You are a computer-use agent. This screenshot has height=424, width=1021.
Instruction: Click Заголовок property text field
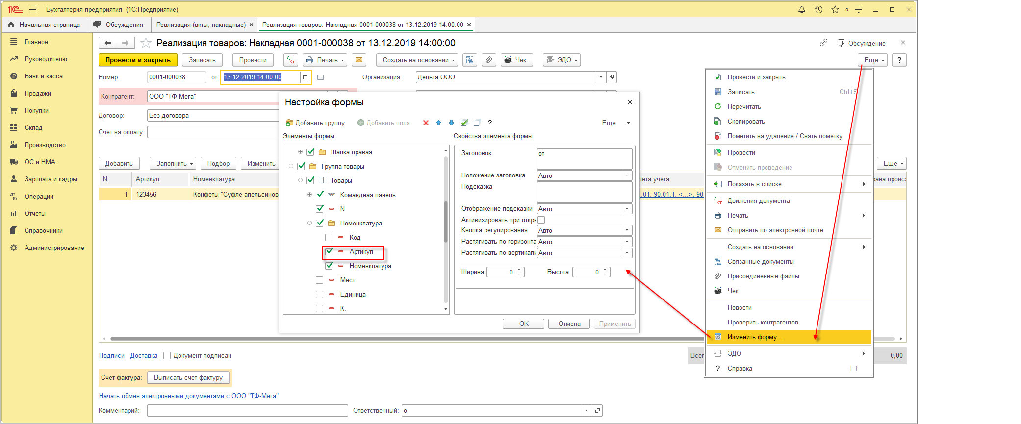pos(585,158)
